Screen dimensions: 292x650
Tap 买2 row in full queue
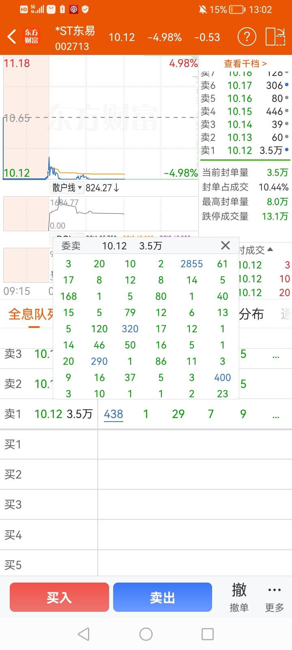tap(146, 474)
